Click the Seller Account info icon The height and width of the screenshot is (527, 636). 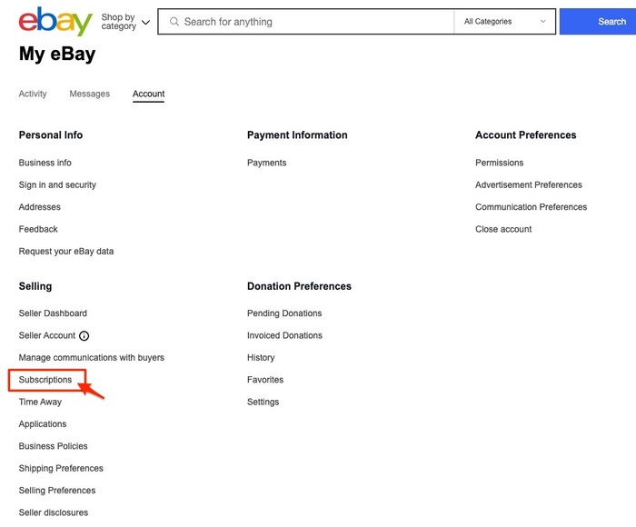click(84, 335)
